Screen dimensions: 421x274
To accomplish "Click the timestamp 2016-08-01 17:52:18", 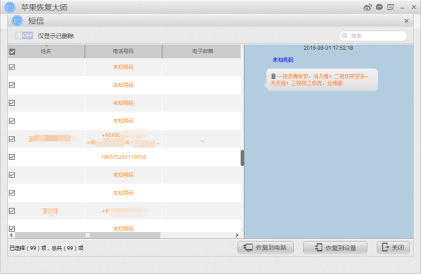I will [328, 48].
